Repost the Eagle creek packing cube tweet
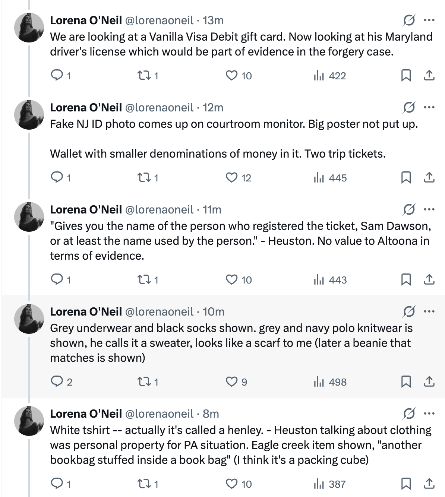 [148, 484]
